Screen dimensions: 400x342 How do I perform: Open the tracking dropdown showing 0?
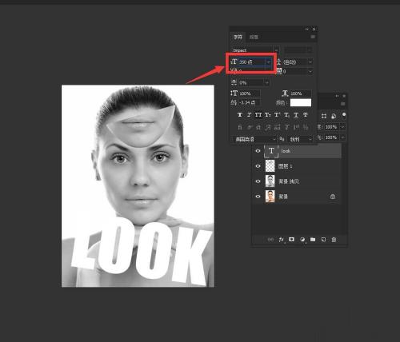click(x=310, y=71)
